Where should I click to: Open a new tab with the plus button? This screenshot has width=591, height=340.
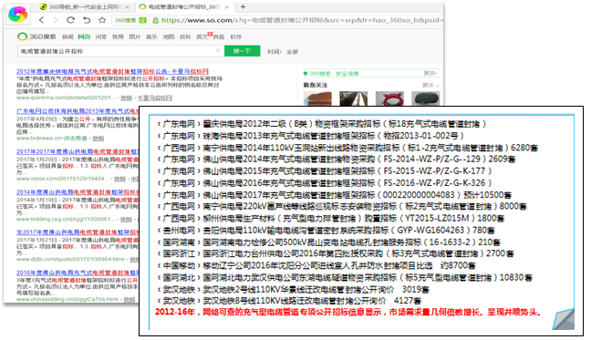(244, 6)
